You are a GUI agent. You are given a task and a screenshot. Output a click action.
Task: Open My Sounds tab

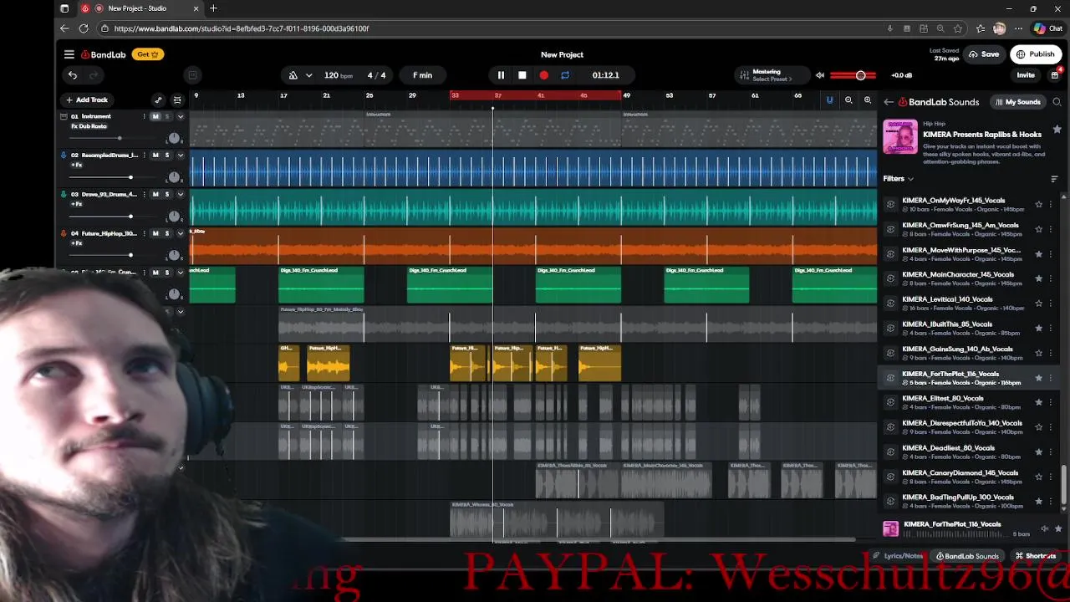pos(1017,102)
